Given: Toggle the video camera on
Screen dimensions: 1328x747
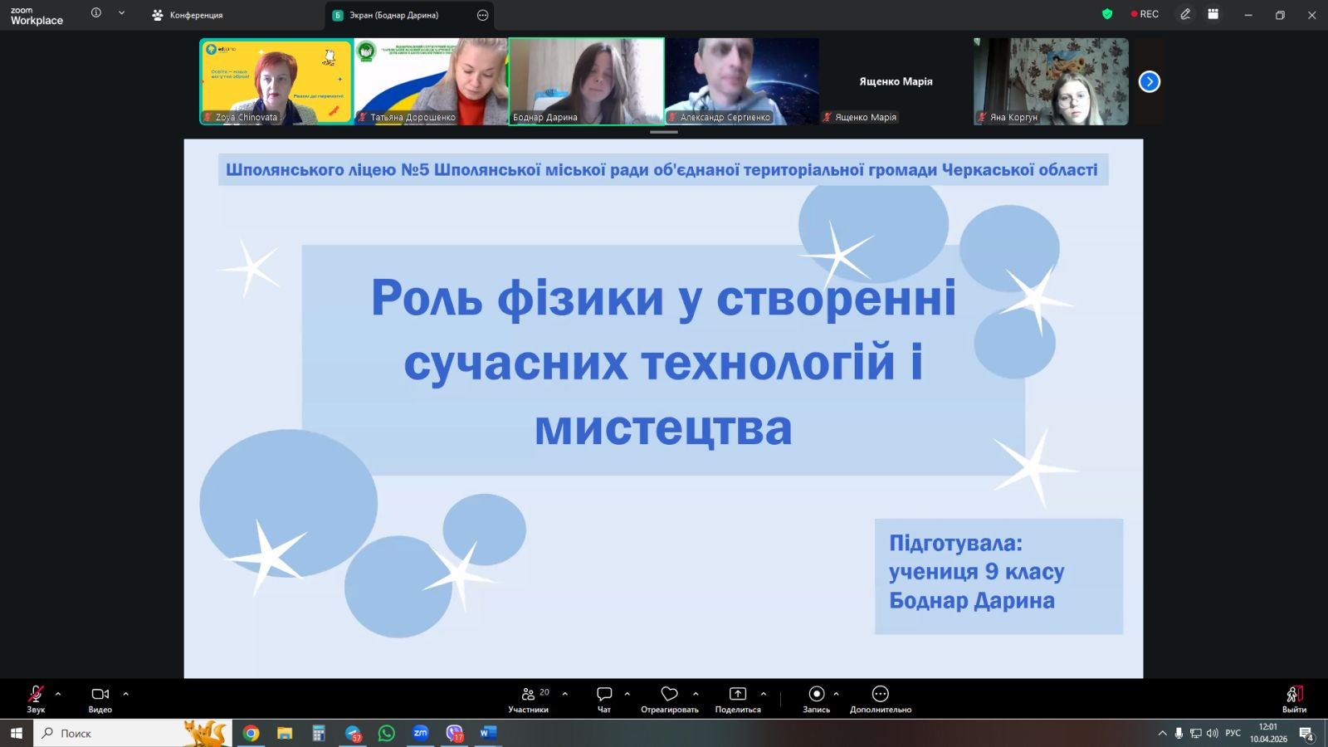Looking at the screenshot, I should (x=100, y=695).
